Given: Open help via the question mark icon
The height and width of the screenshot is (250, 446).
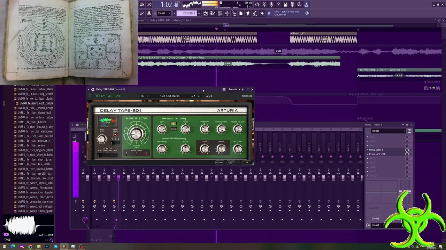Looking at the screenshot, I should [278, 5].
